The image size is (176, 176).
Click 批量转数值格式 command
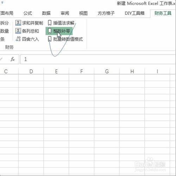pos(68,39)
